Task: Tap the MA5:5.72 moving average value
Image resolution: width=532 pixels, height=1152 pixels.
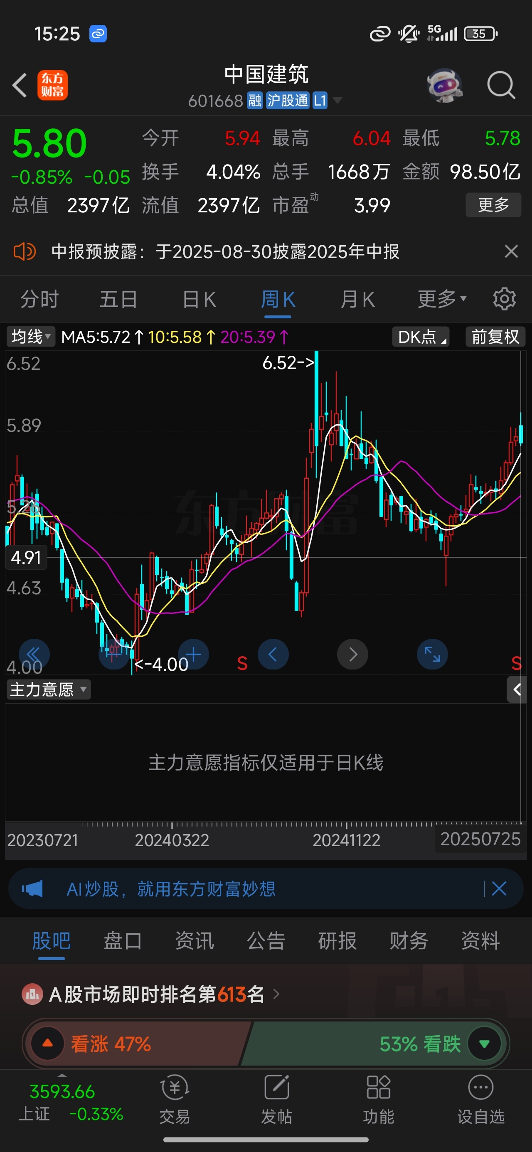Action: point(96,337)
